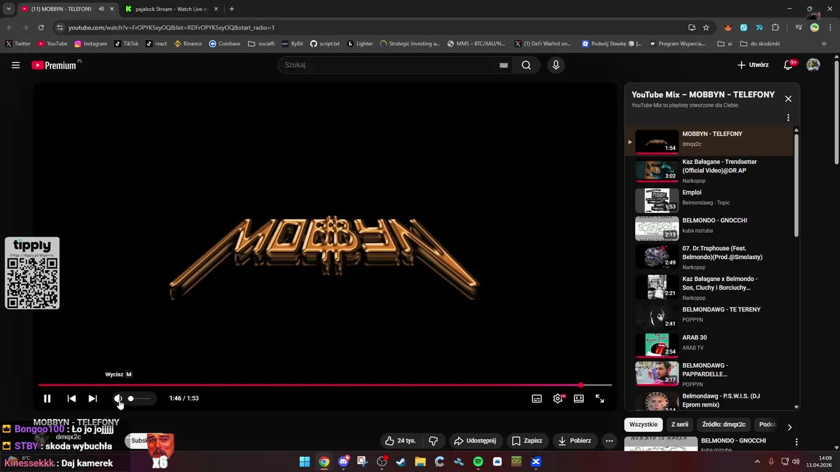Dislike the video
Screen dimensions: 840x472
[x=433, y=441]
